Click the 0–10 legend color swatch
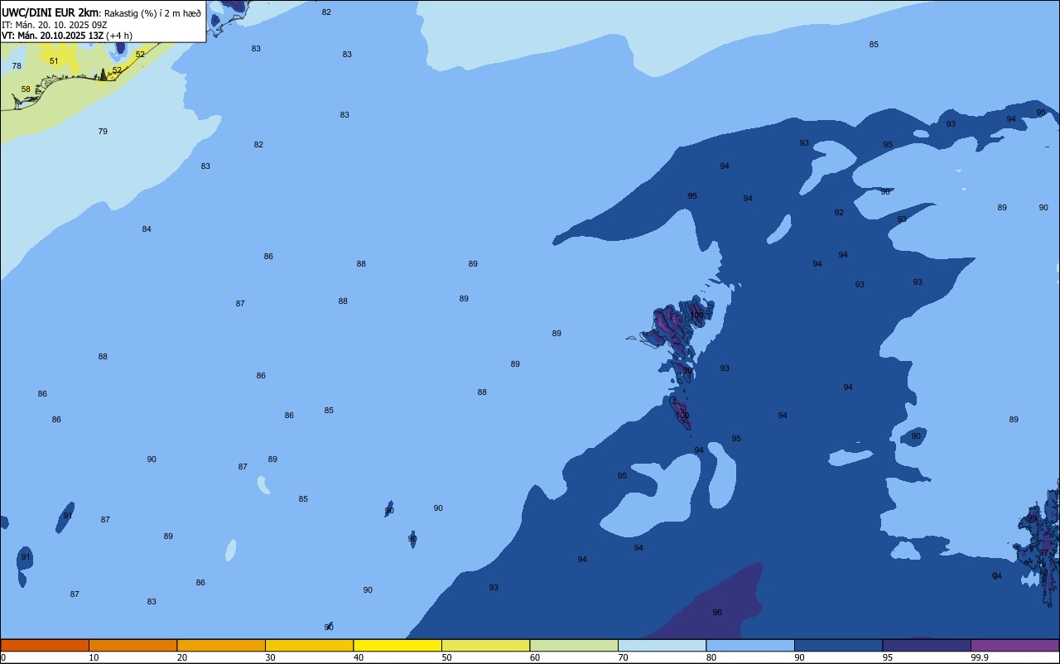Viewport: 1060px width, 664px height. (45, 645)
